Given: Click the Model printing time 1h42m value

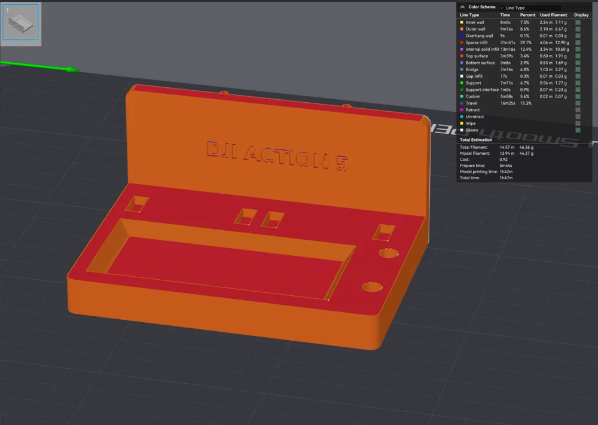Looking at the screenshot, I should (506, 172).
